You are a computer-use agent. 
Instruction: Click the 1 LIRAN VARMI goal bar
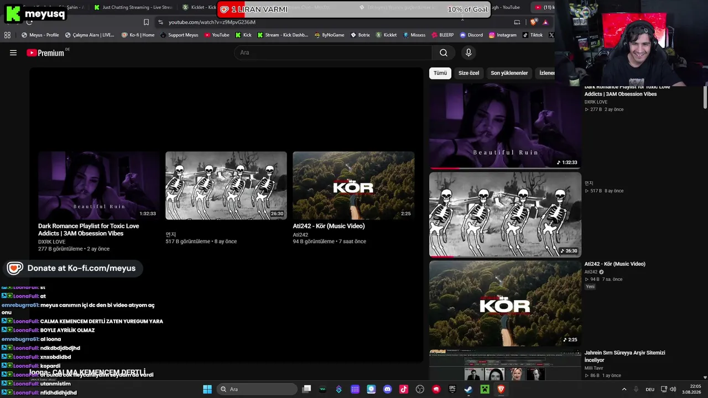354,9
